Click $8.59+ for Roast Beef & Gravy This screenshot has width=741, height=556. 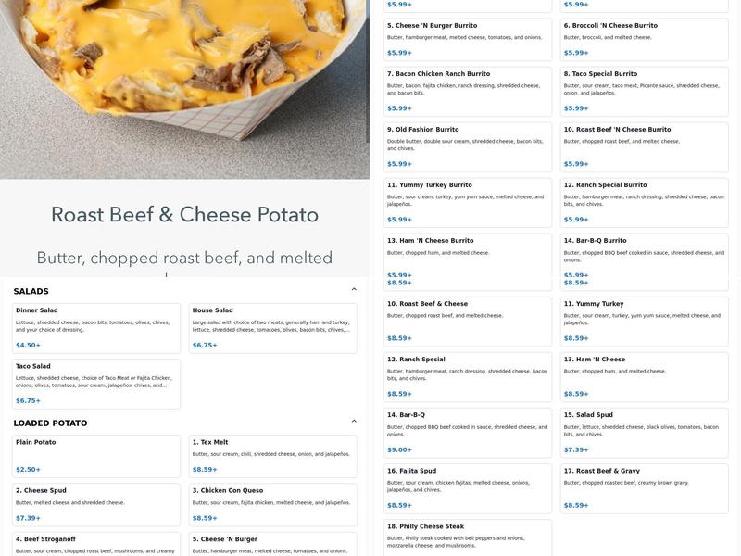[x=575, y=503]
